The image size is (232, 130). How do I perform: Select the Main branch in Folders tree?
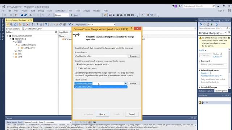20,51
